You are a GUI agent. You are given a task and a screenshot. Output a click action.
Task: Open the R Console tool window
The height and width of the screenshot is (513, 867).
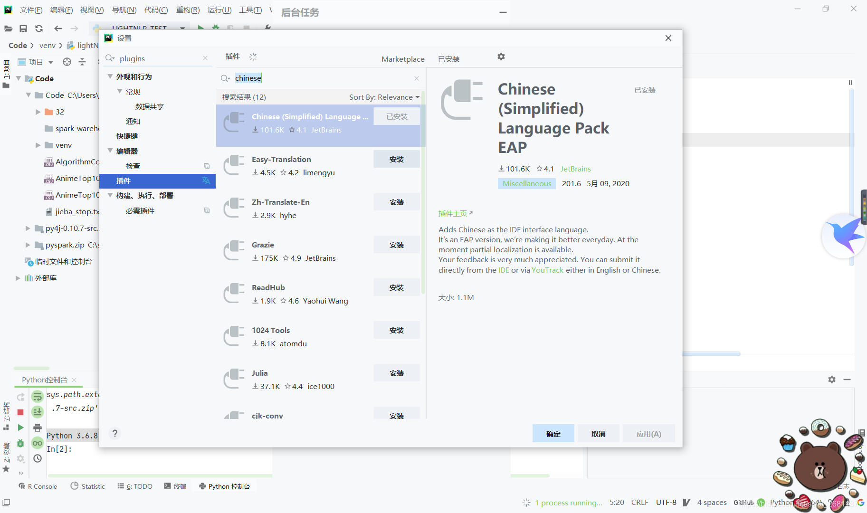38,486
